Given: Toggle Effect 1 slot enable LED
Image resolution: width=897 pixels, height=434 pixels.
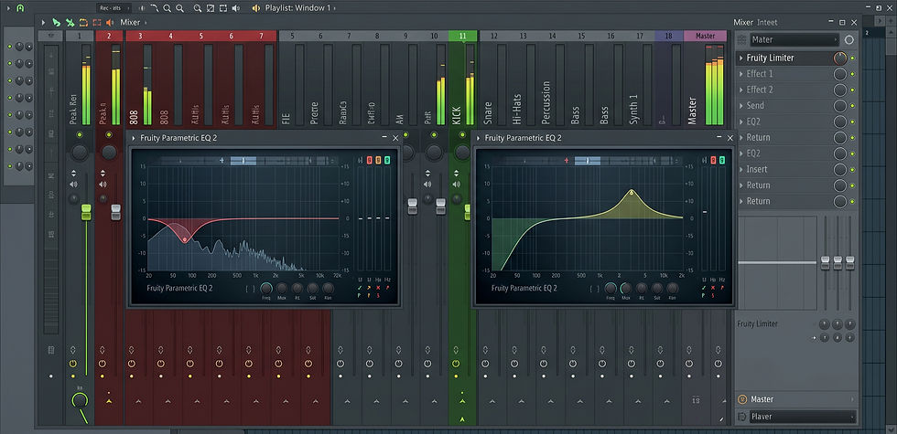Looking at the screenshot, I should (852, 74).
